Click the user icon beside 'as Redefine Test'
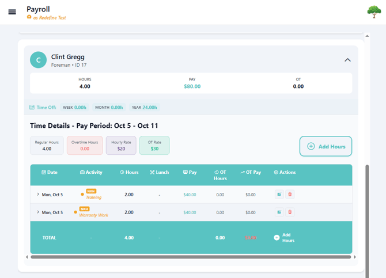The height and width of the screenshot is (278, 386). (29, 17)
